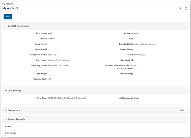Click the company name ZINFI-TEST ACC-2355
The height and width of the screenshot is (138, 191).
(x=58, y=65)
